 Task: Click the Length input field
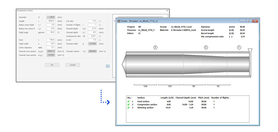51,21
